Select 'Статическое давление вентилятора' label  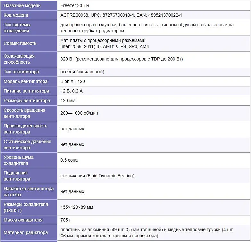point(27,145)
